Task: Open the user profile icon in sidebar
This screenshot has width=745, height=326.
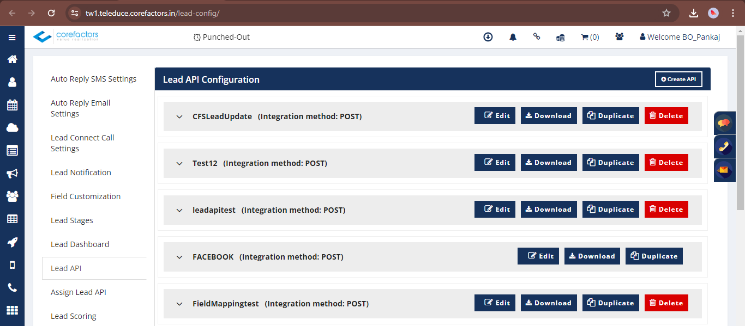Action: 12,82
